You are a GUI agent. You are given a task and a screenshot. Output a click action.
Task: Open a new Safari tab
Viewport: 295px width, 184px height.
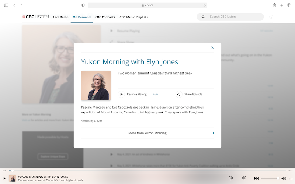(x=282, y=5)
